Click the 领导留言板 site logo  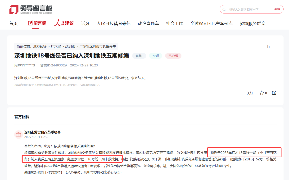pyautogui.click(x=31, y=9)
